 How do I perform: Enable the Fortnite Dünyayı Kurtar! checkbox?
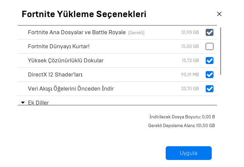pyautogui.click(x=210, y=47)
